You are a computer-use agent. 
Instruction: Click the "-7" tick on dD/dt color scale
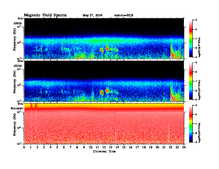click(x=196, y=81)
